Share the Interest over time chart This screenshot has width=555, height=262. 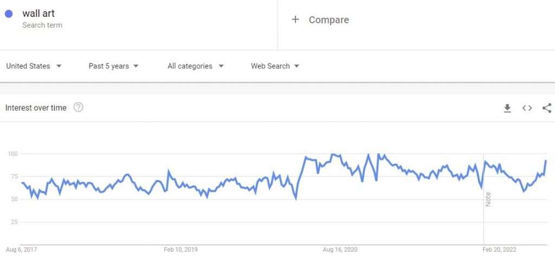click(x=547, y=108)
